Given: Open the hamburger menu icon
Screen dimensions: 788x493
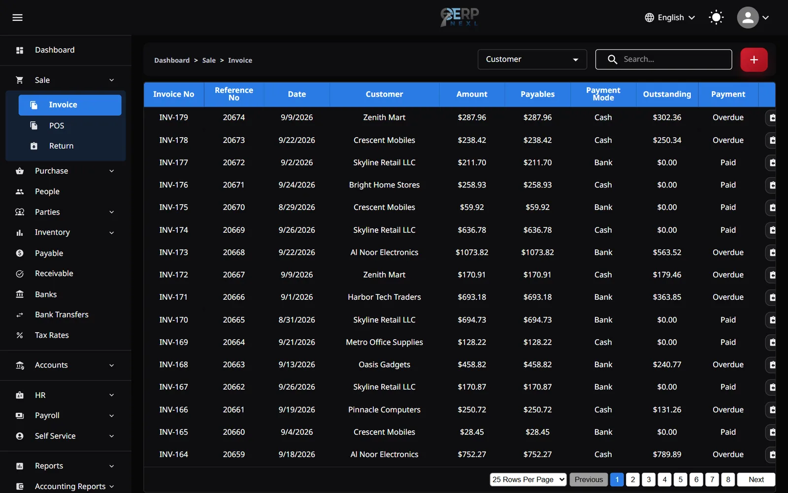Looking at the screenshot, I should click(17, 18).
